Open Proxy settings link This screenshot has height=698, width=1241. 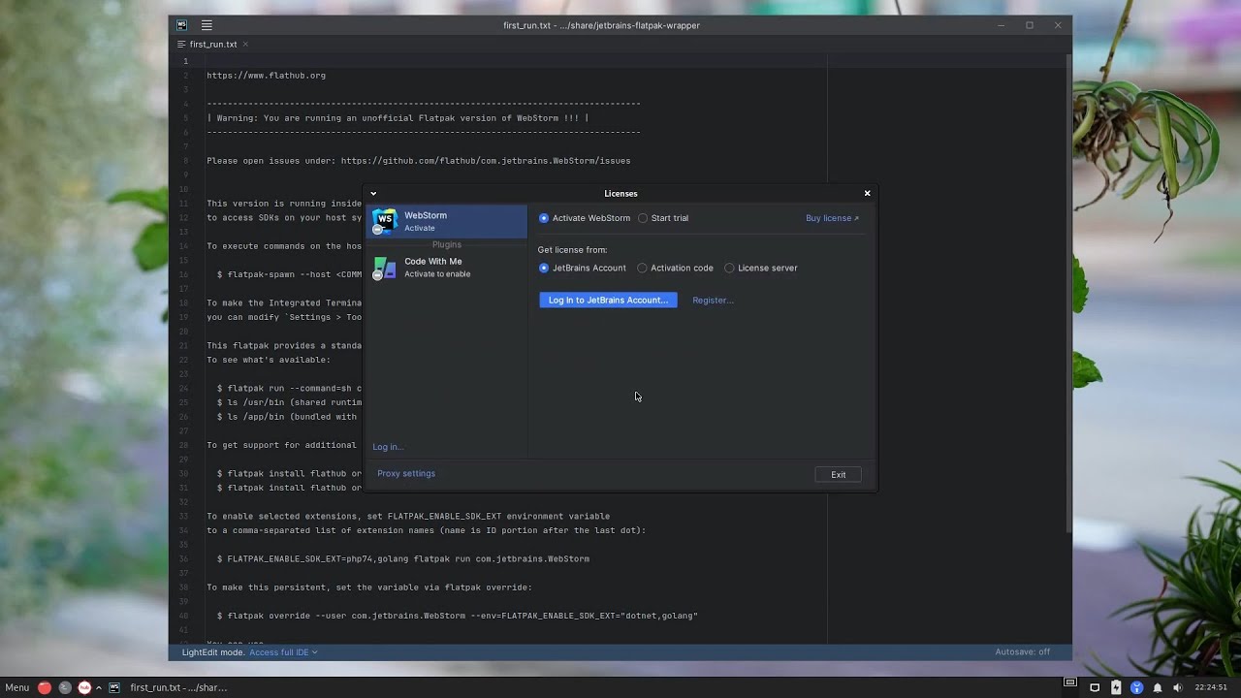pyautogui.click(x=406, y=473)
